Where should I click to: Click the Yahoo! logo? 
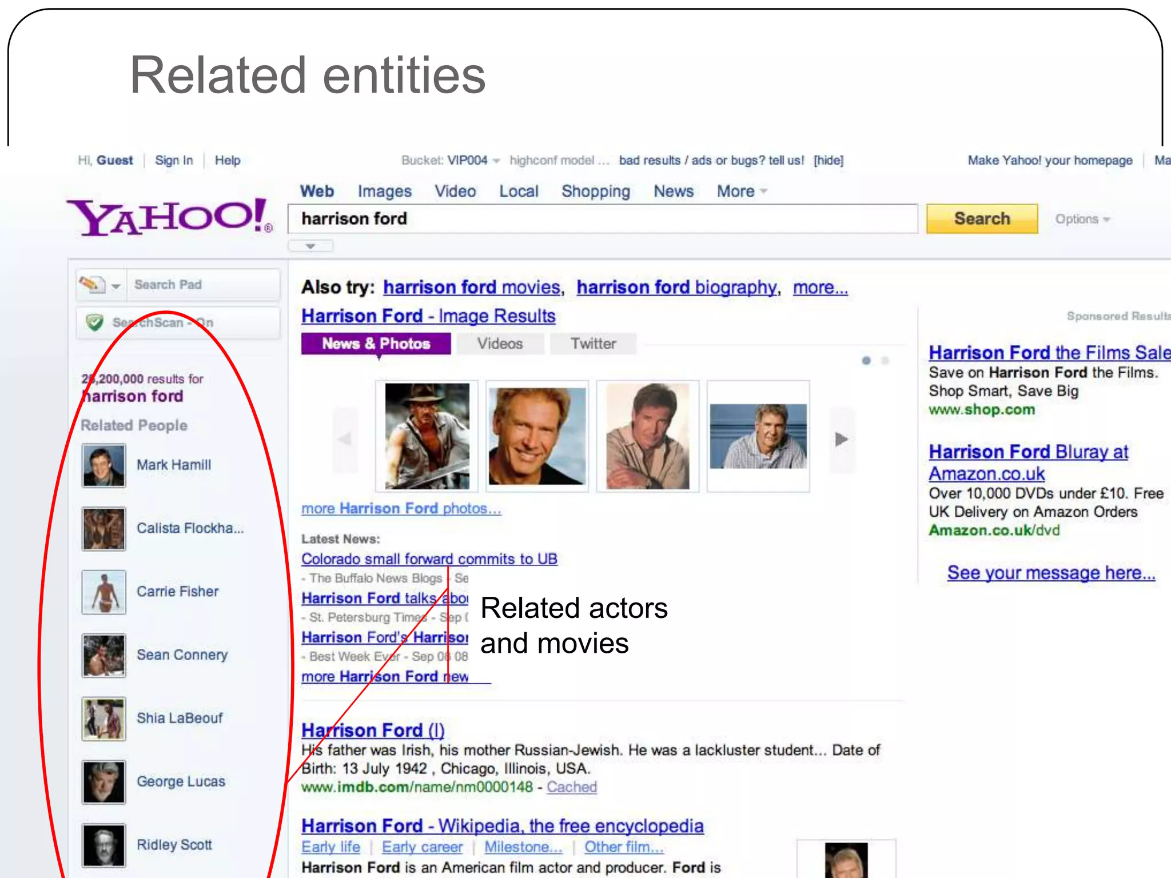tap(170, 217)
